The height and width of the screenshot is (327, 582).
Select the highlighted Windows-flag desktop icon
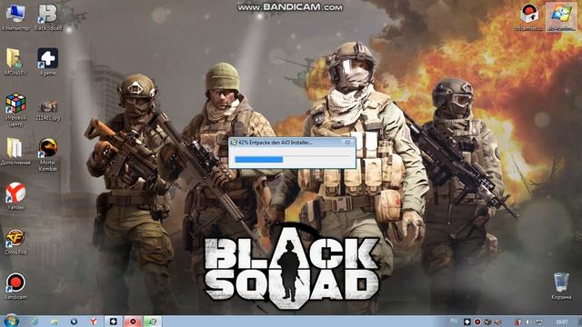561,17
